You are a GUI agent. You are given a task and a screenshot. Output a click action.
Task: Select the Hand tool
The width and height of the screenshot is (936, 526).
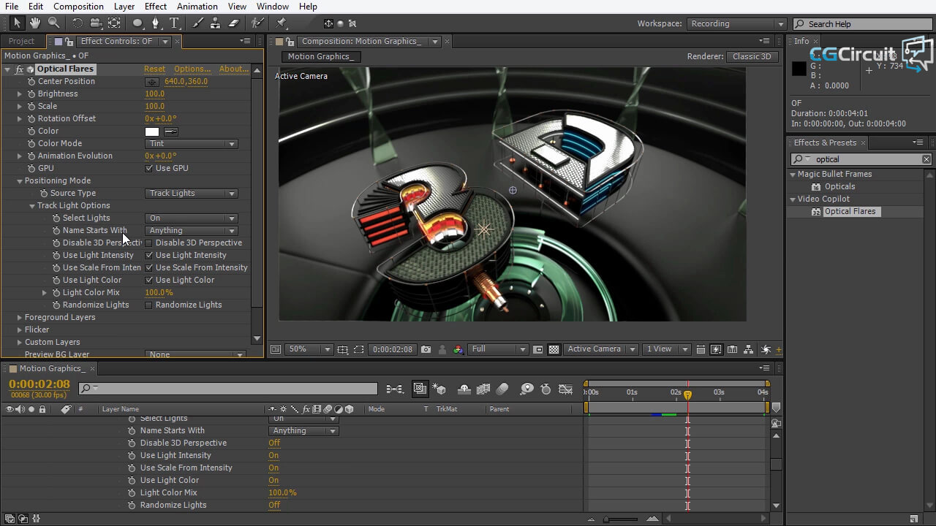(35, 23)
